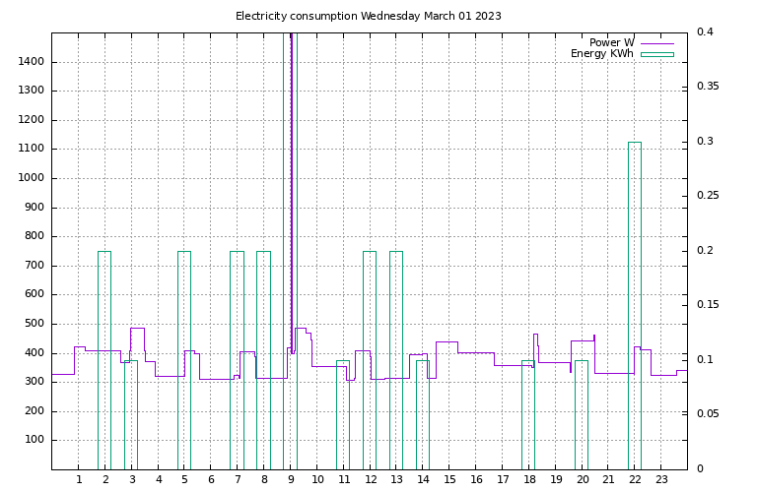This screenshot has height=492, width=757.
Task: Click the right axis label 0.2
Action: tap(706, 250)
